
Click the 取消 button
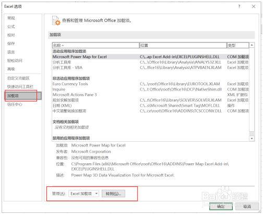coord(247,207)
